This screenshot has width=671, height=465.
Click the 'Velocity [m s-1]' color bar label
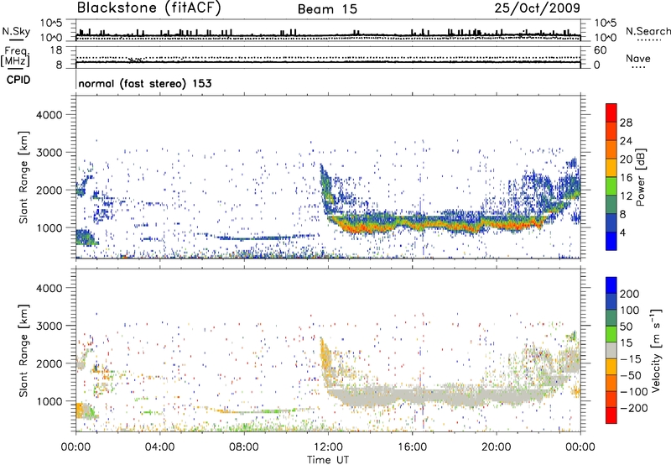pos(656,351)
